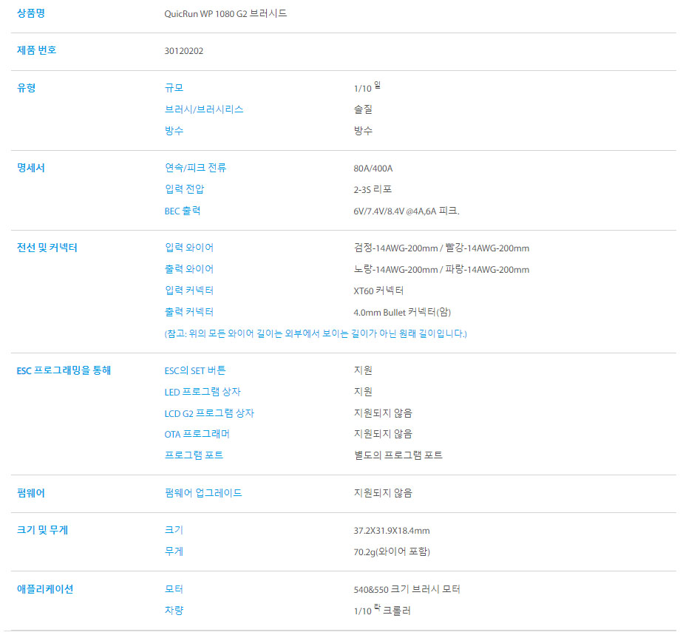Viewport: 680px width, 635px height.
Task: Click the 전선 및 커넥터 heading
Action: pyautogui.click(x=45, y=248)
